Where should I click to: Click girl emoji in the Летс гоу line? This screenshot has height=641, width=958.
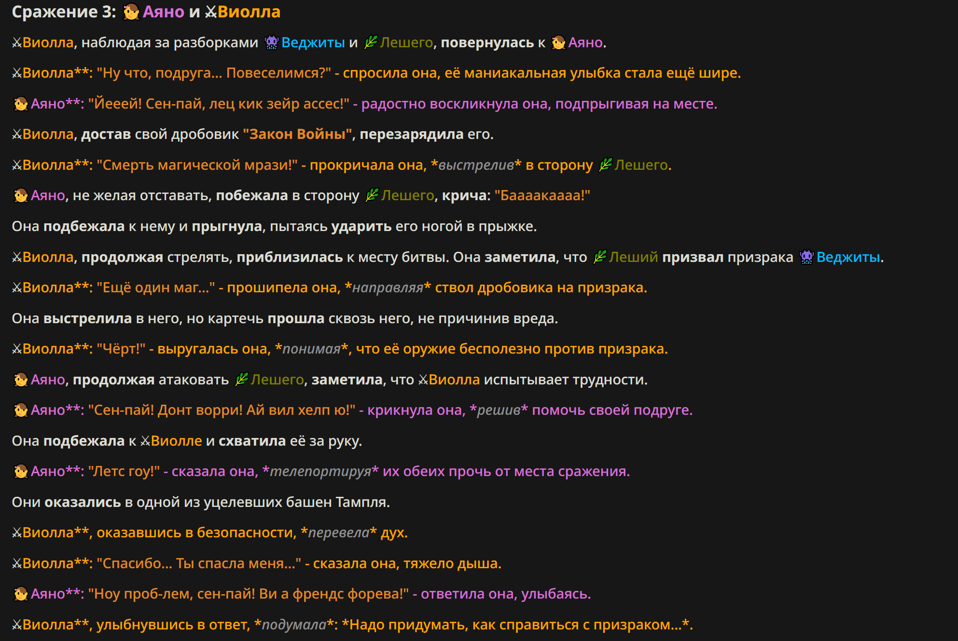21,471
